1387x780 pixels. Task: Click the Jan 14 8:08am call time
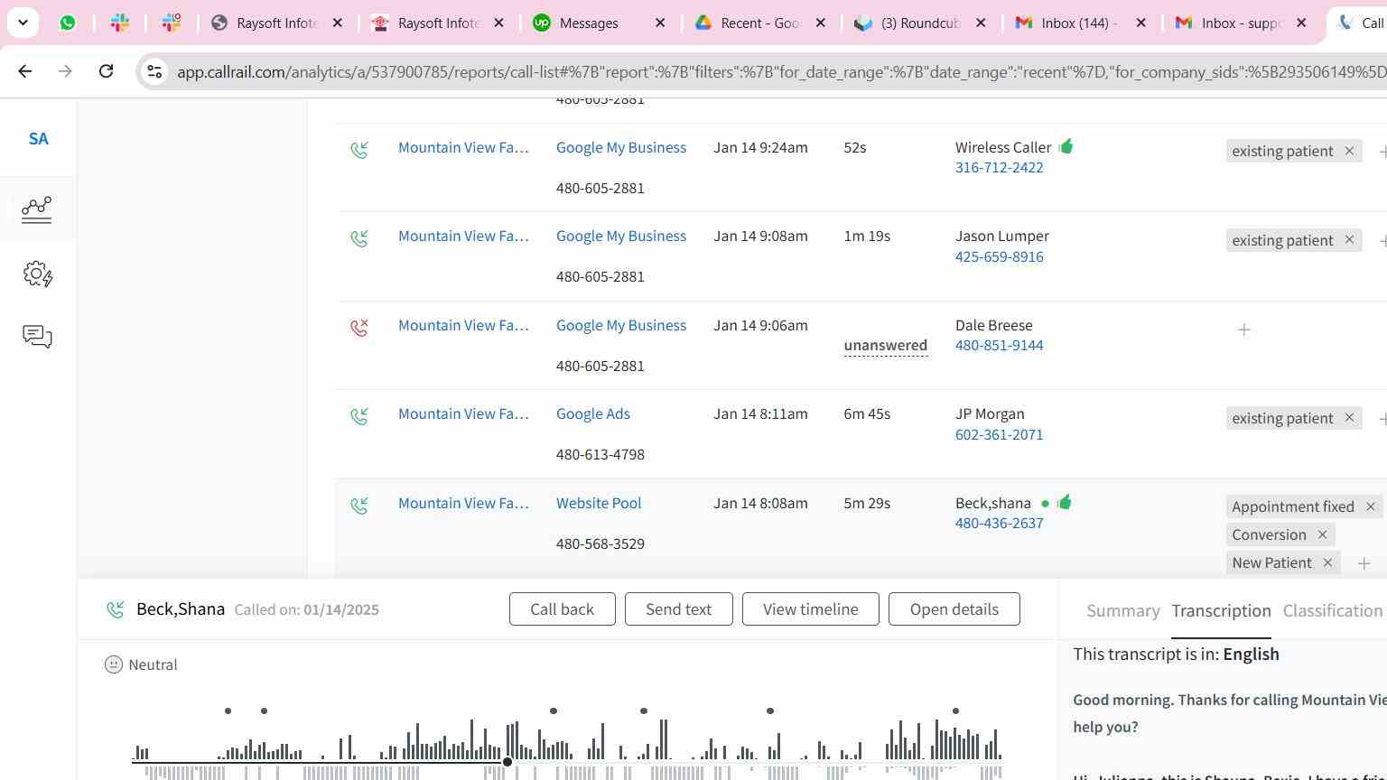760,503
